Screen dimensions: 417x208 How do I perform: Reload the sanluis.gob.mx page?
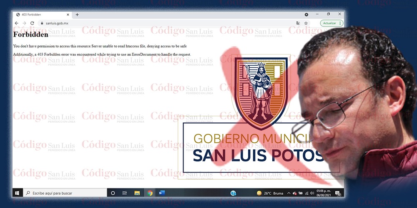click(32, 23)
